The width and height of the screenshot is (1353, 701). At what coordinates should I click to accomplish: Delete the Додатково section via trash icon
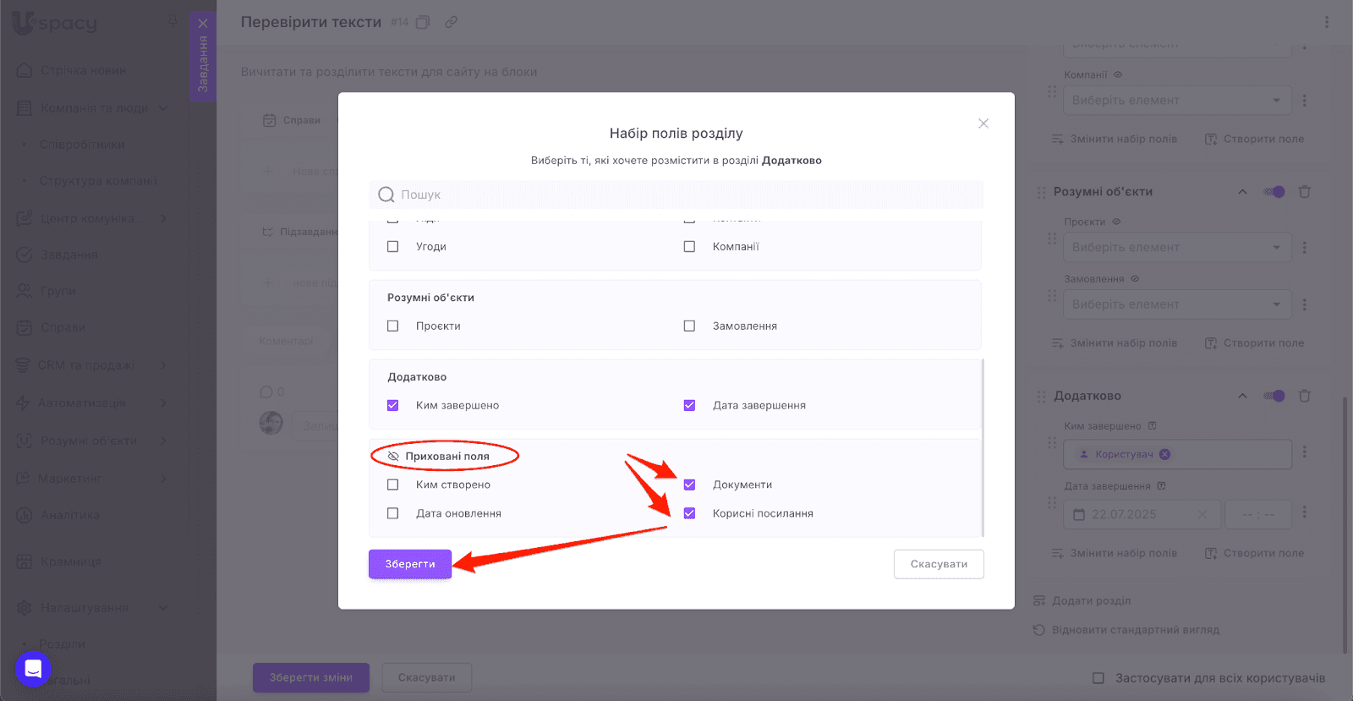[x=1304, y=396]
